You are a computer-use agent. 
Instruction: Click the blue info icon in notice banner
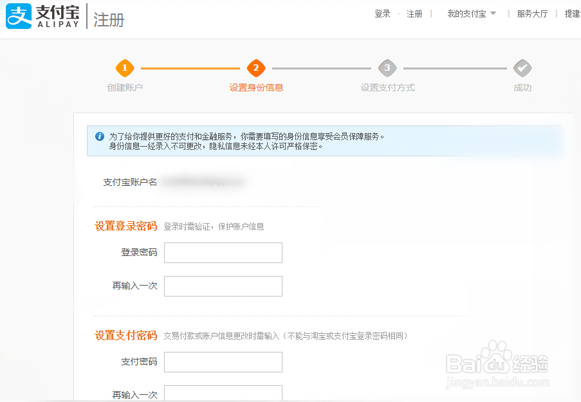[x=100, y=136]
